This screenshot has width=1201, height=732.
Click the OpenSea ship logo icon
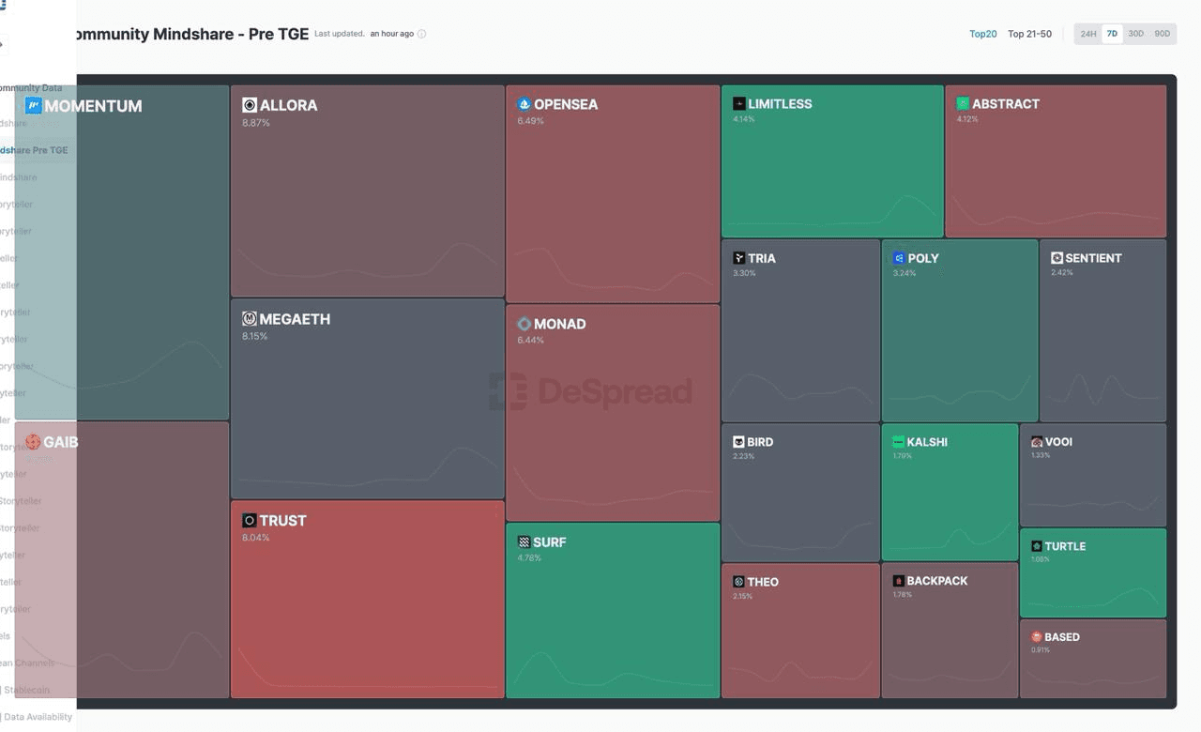pos(524,104)
